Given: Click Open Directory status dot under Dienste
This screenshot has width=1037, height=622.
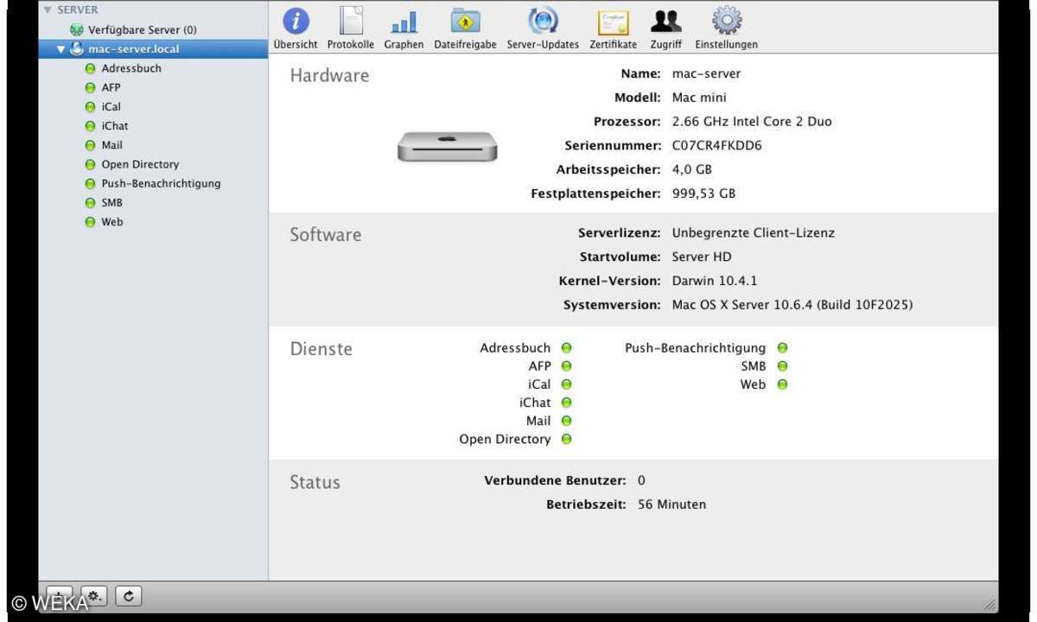Looking at the screenshot, I should point(567,439).
